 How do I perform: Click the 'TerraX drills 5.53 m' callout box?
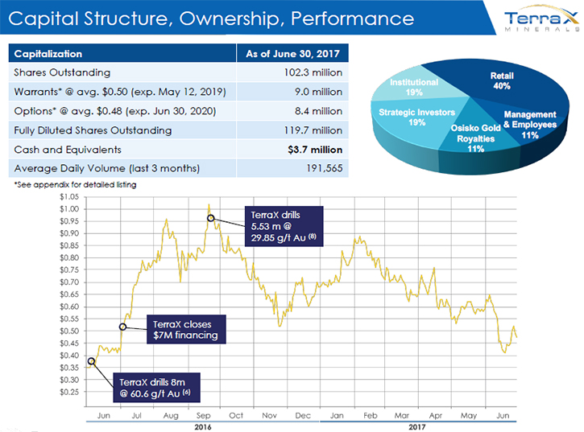(x=284, y=226)
